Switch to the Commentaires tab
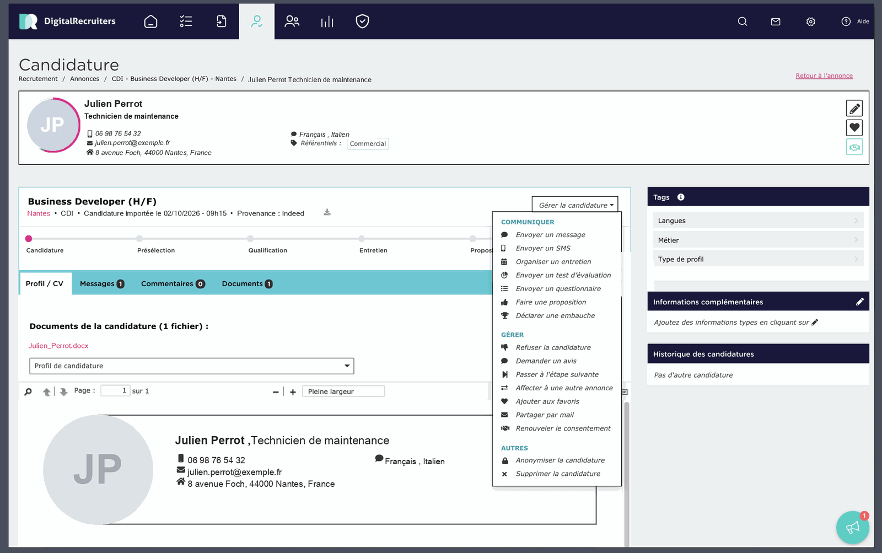Screen dimensions: 882x553 pyautogui.click(x=173, y=283)
